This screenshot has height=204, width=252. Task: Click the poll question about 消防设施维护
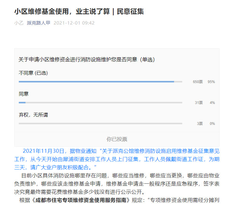[x=87, y=60]
